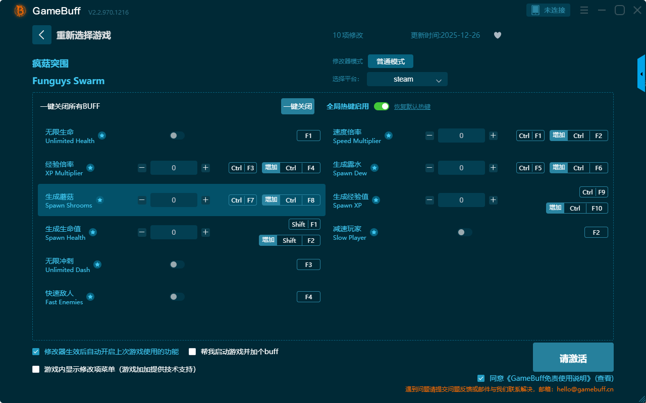
Task: Enable the in-game mod menu checkbox
Action: 36,369
